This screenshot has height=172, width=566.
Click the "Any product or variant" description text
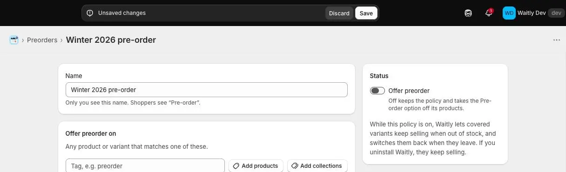tap(137, 146)
